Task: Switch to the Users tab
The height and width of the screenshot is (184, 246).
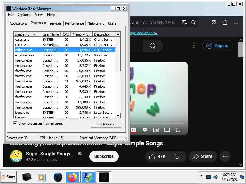Action: tap(112, 23)
